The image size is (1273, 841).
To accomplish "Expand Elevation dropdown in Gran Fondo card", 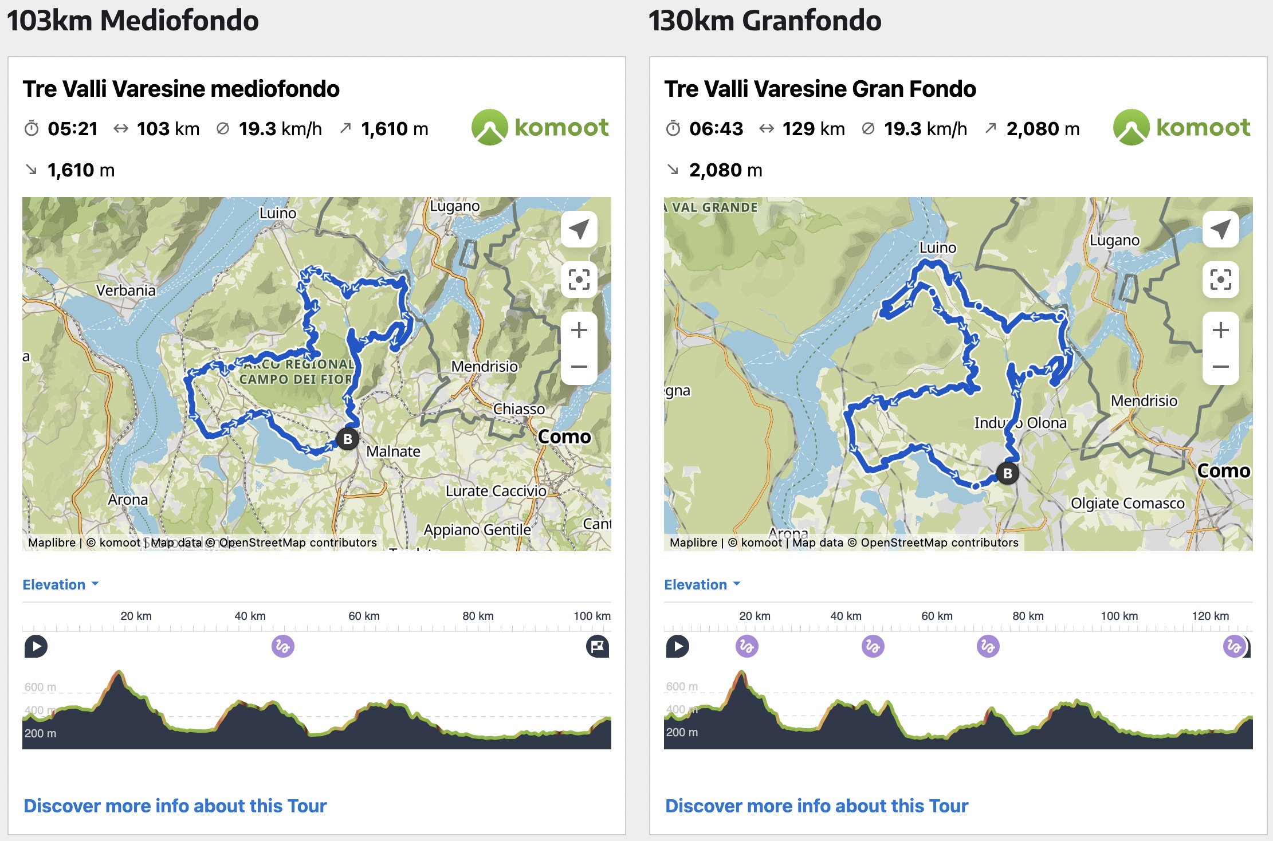I will 702,584.
